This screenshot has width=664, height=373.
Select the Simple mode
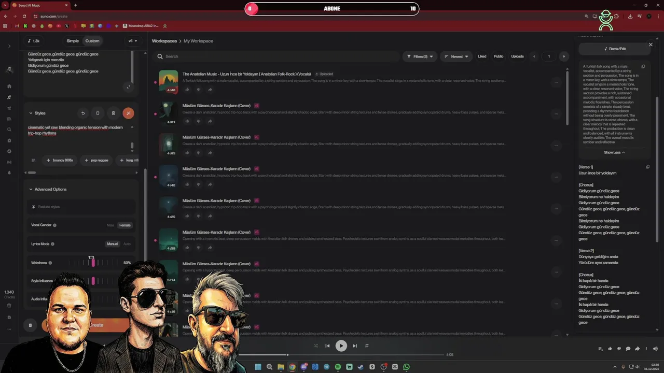(73, 41)
